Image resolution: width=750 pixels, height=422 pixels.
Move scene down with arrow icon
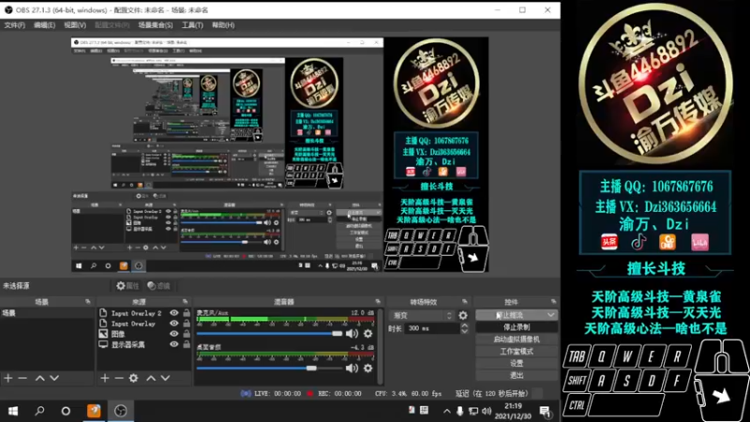[54, 378]
